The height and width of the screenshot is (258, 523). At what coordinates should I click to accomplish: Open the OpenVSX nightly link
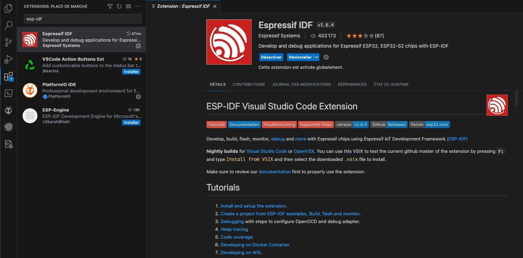pos(304,151)
